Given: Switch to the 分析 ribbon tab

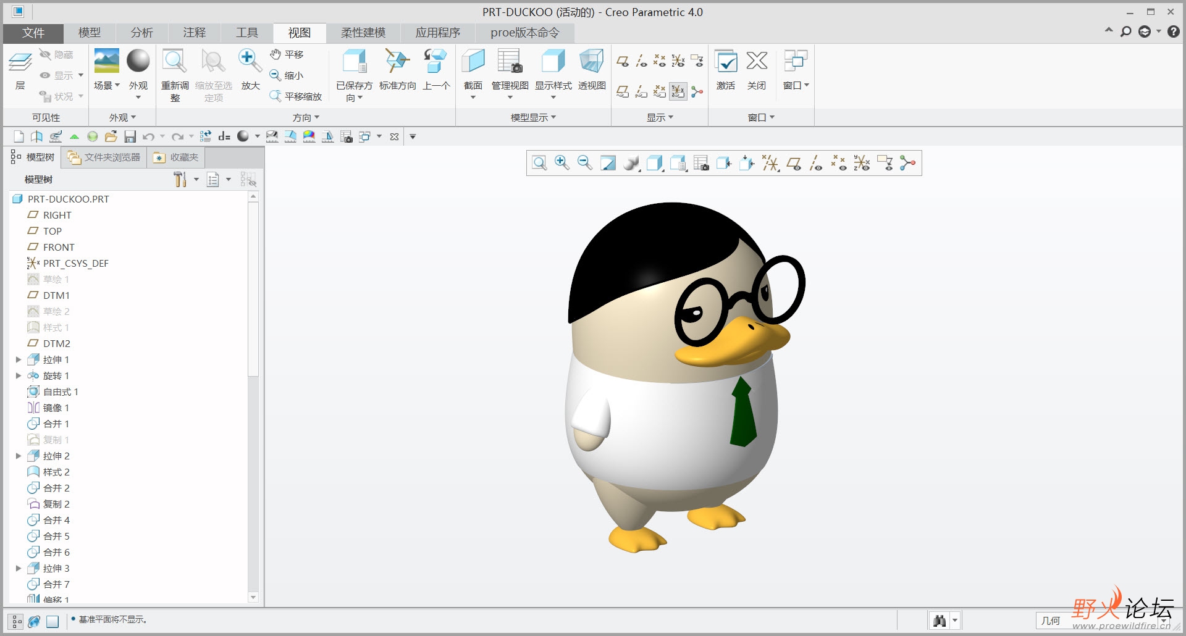Looking at the screenshot, I should (x=142, y=33).
